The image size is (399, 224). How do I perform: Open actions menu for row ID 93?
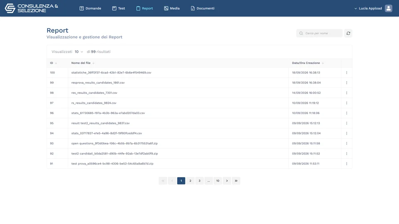click(x=347, y=144)
